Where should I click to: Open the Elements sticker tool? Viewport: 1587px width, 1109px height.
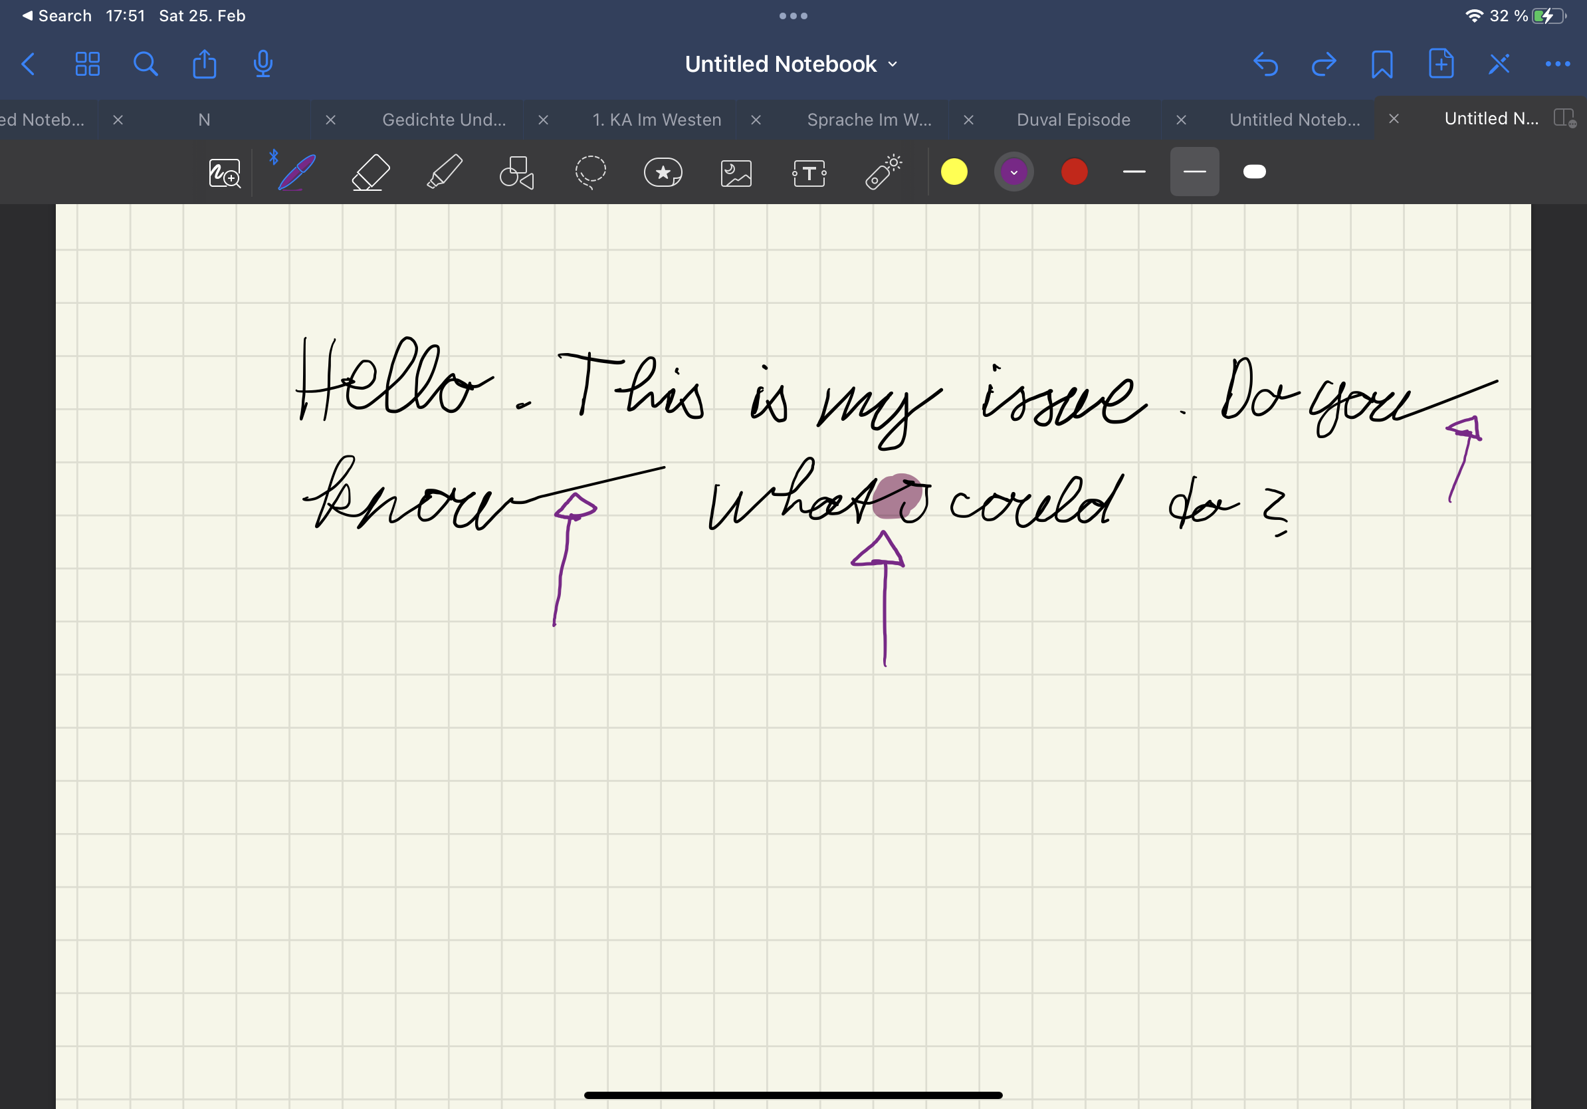(x=663, y=172)
